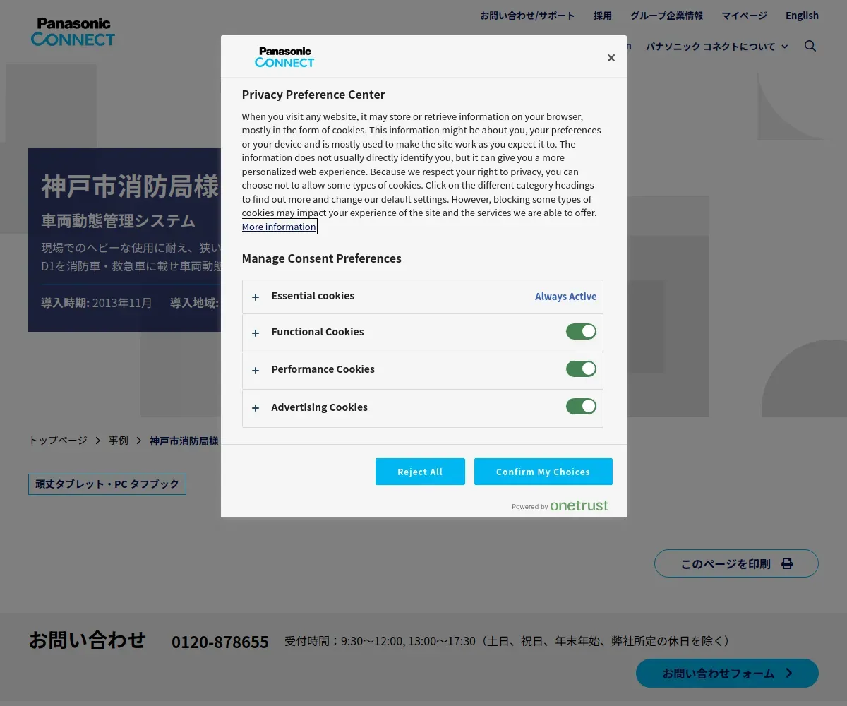Image resolution: width=847 pixels, height=706 pixels.
Task: Open 採用 menu item
Action: (x=603, y=16)
